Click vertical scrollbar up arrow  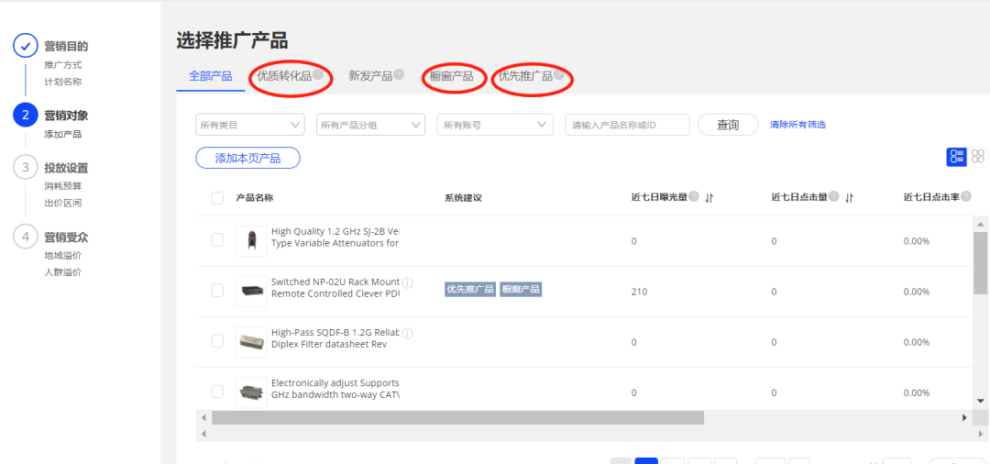point(980,224)
